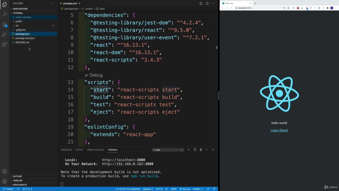
Task: Open terminal selector dropdown '1: node'
Action: point(168,150)
